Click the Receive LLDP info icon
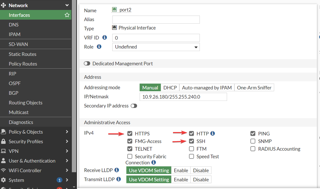This screenshot has height=189, width=320. pos(117,170)
